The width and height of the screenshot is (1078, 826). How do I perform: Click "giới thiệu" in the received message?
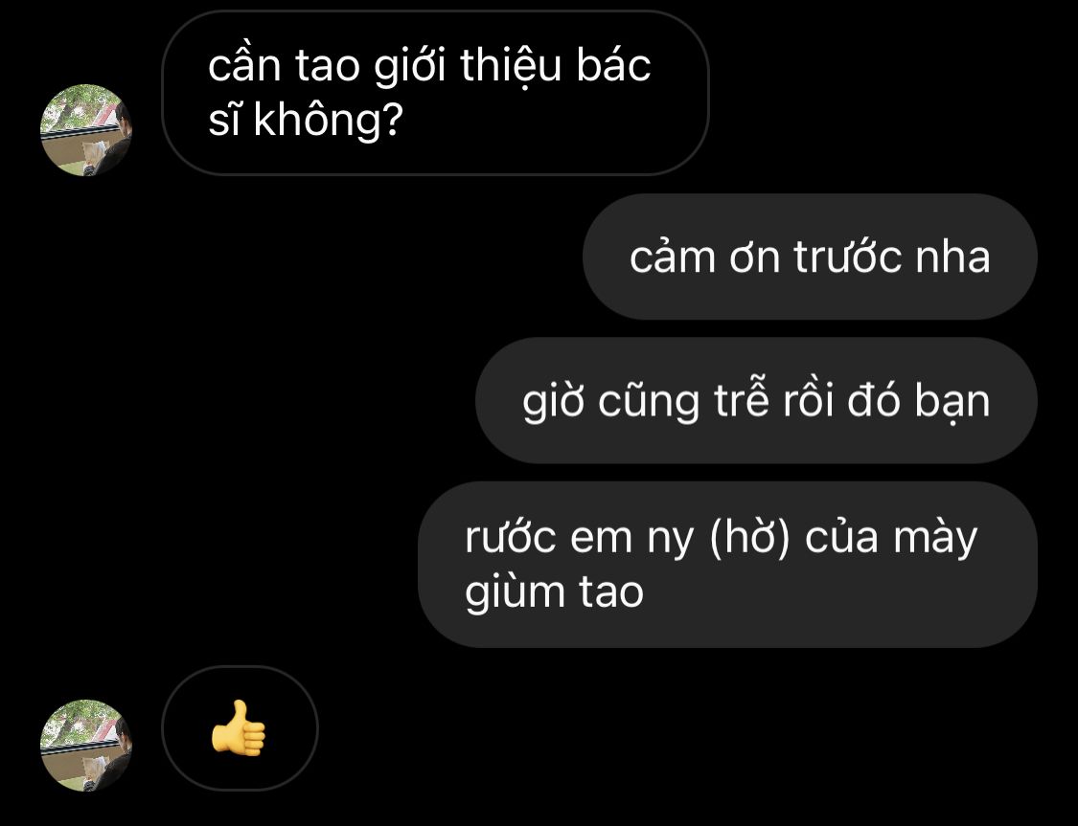click(469, 67)
